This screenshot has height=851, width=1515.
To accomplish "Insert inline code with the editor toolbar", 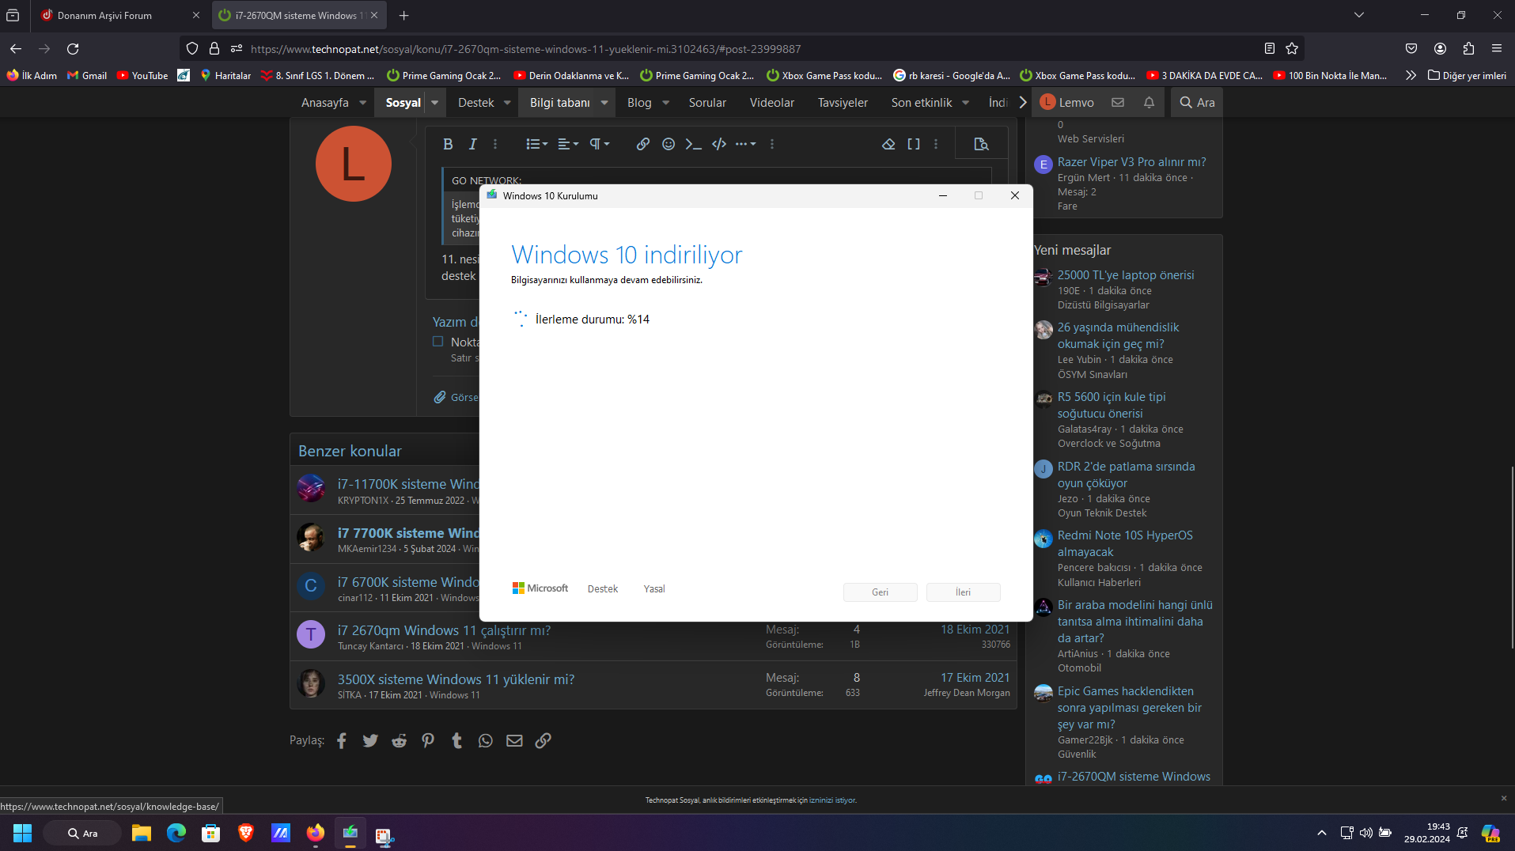I will click(694, 144).
